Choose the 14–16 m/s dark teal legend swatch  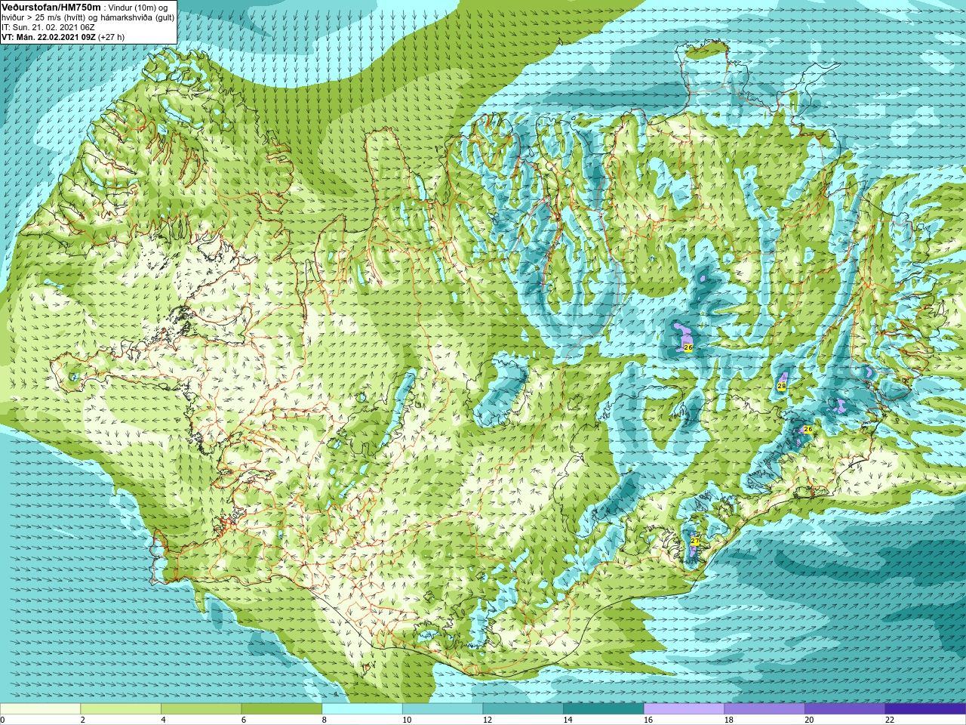604,709
